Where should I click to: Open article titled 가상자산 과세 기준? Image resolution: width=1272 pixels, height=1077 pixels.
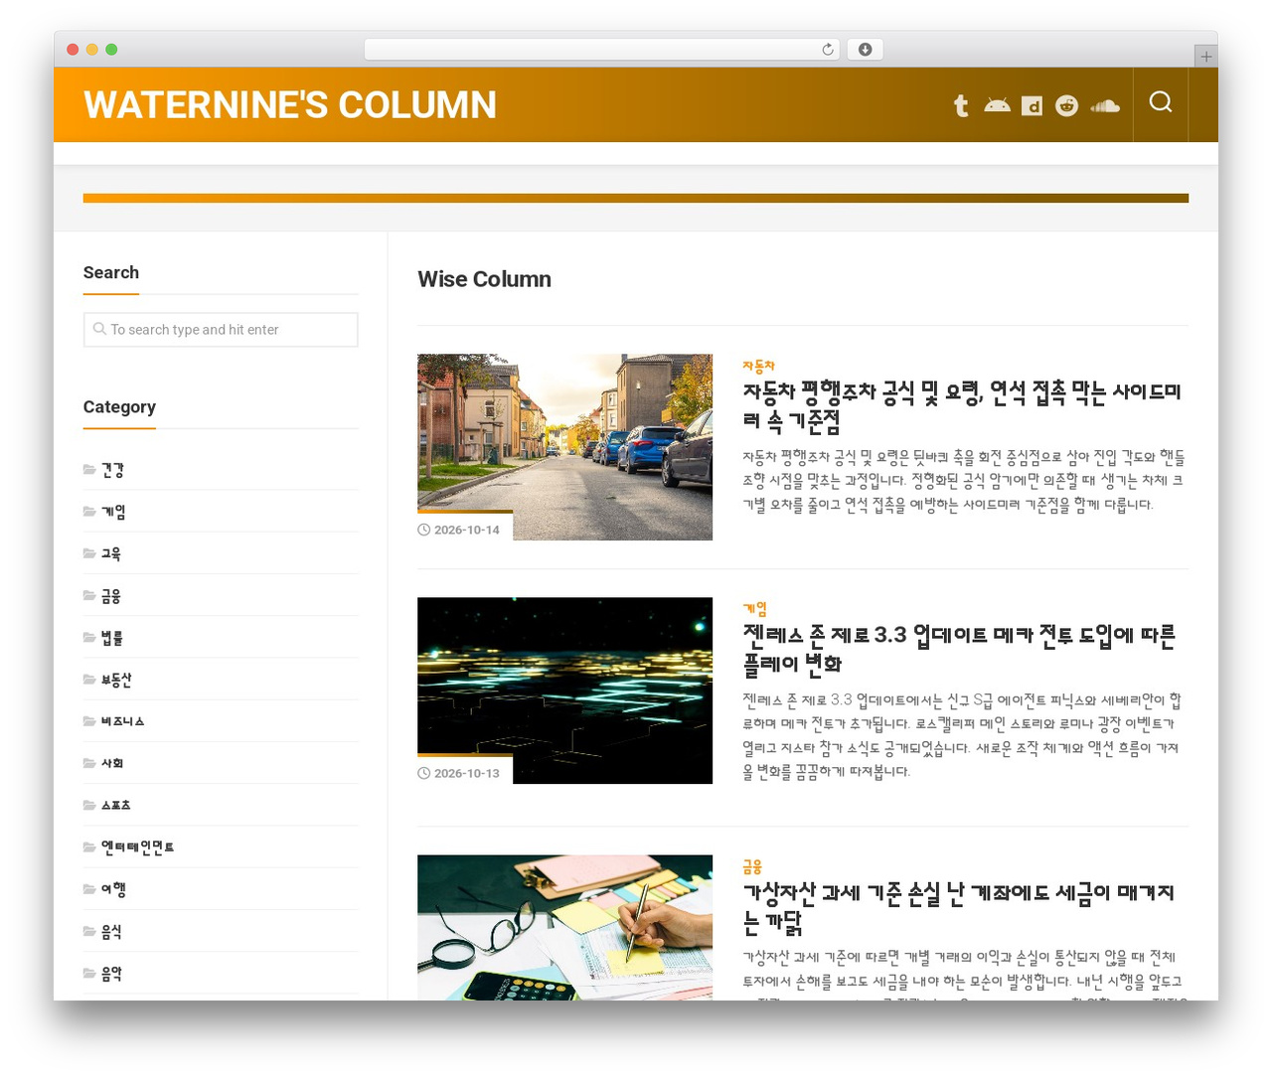tap(958, 907)
